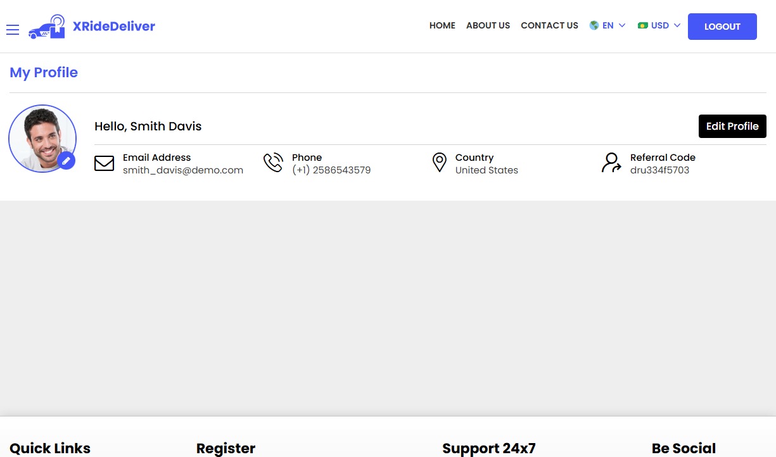
Task: Open the ABOUT US page
Action: [488, 26]
